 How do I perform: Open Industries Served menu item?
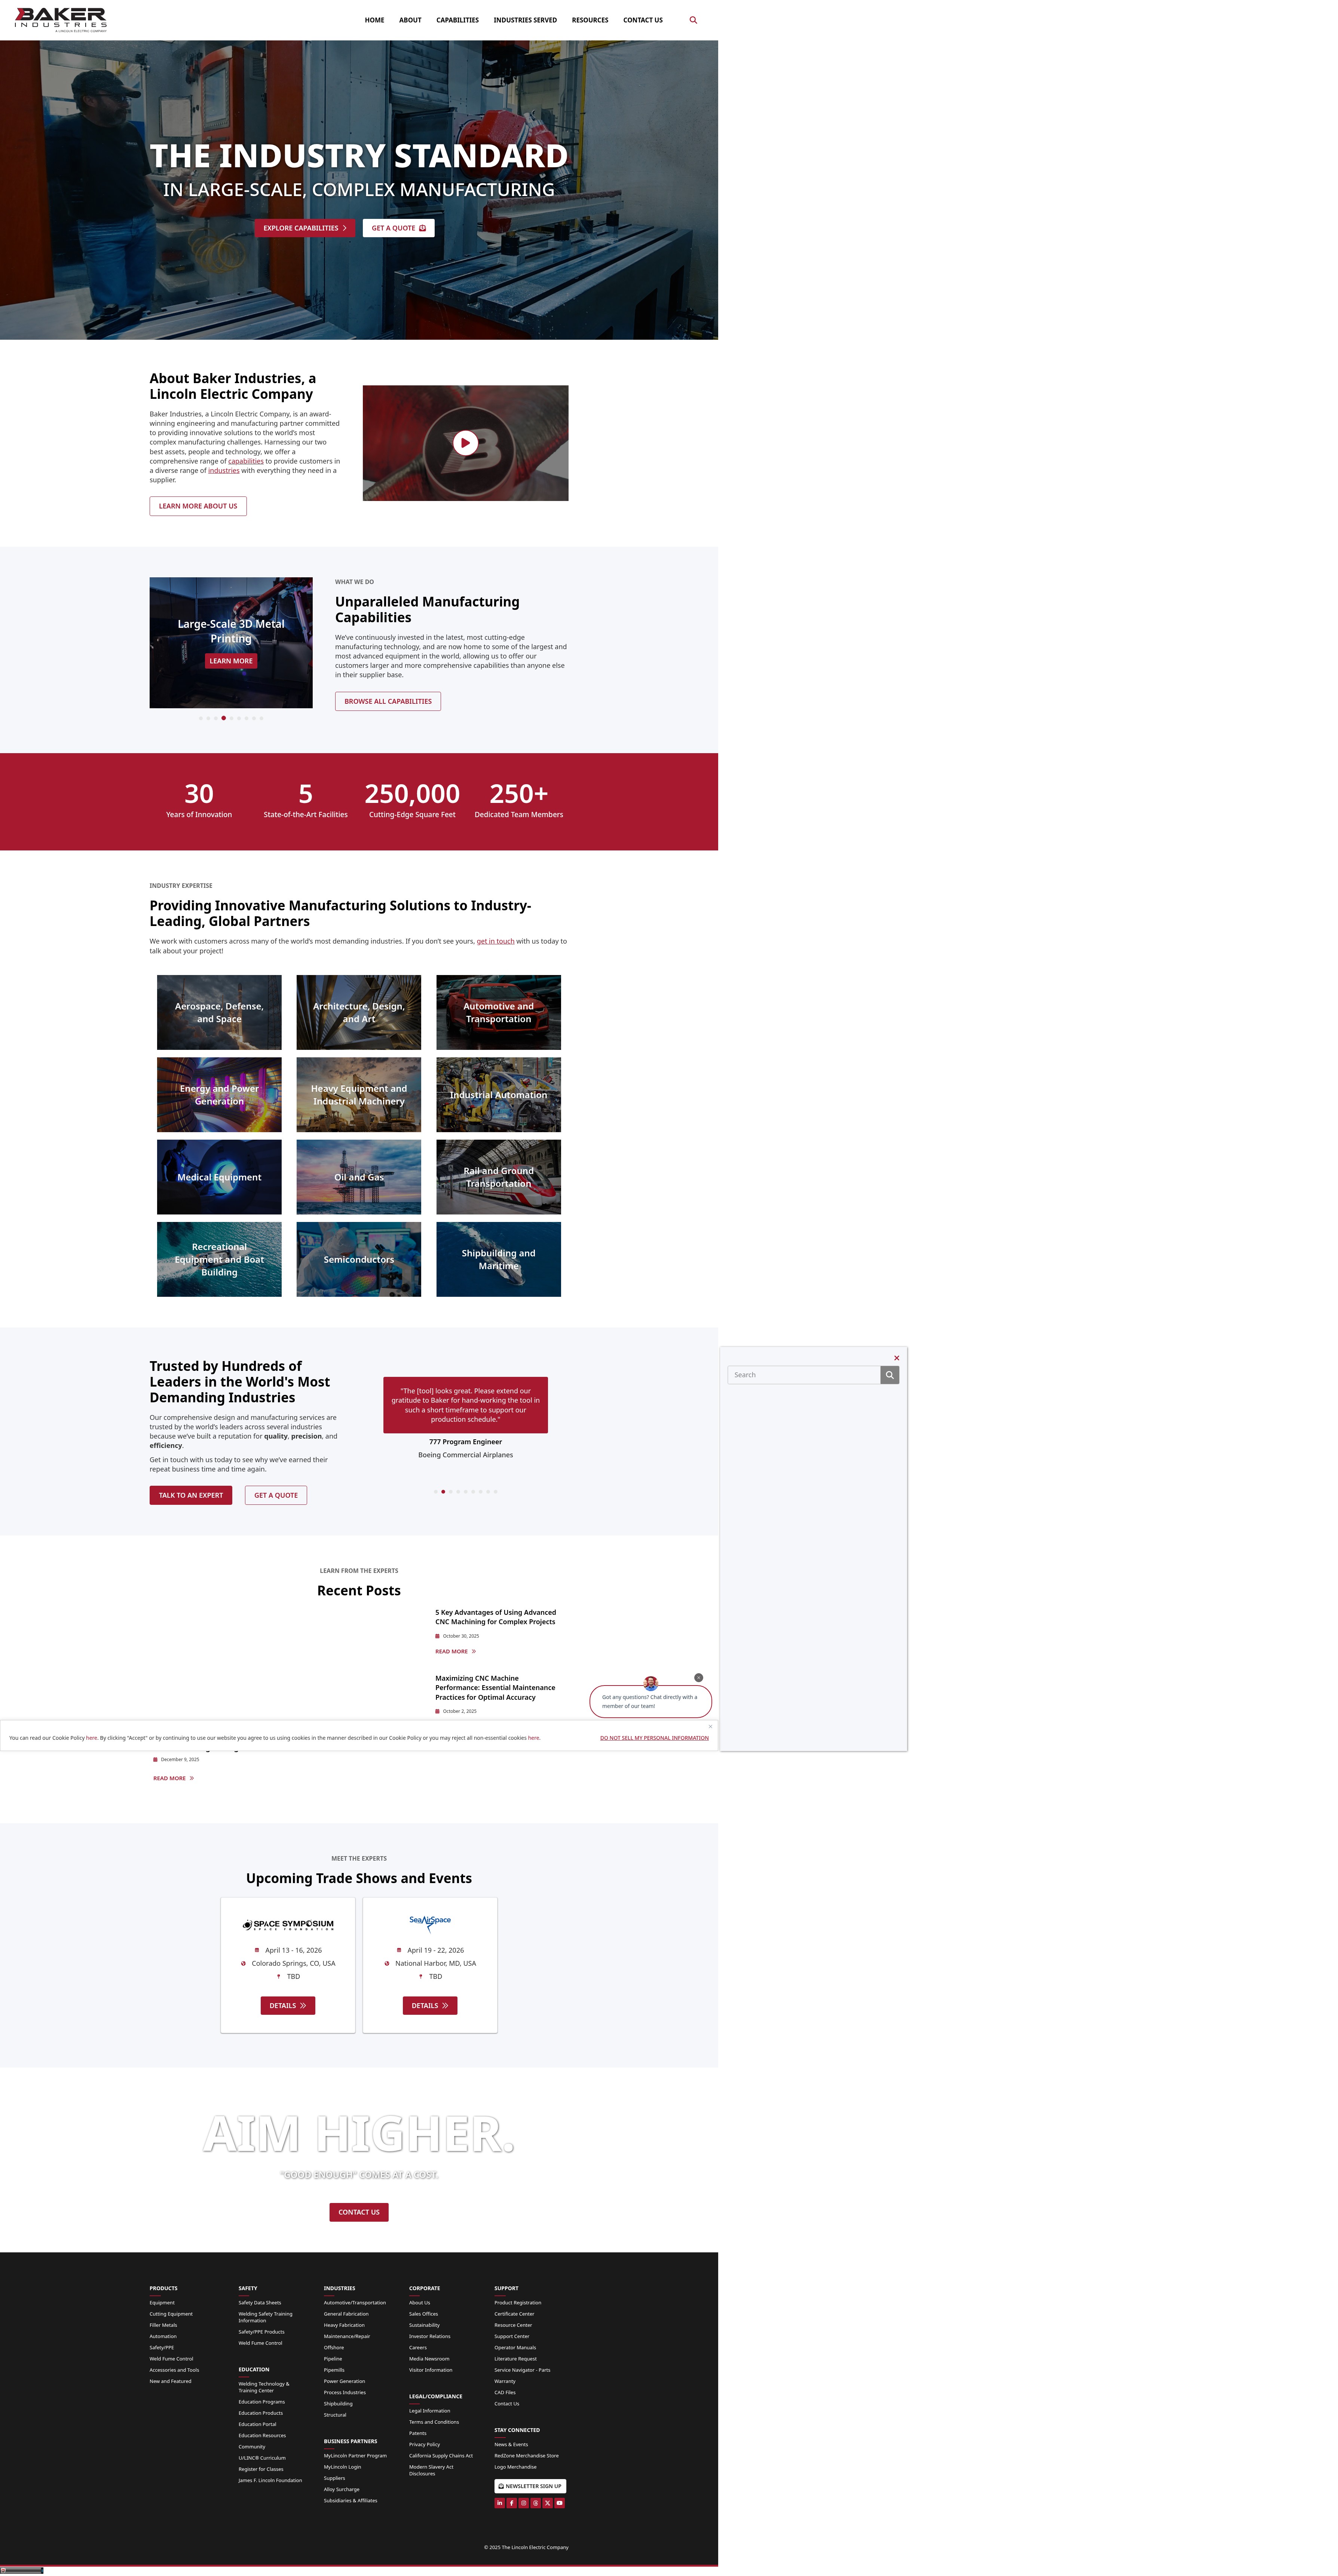coord(525,20)
